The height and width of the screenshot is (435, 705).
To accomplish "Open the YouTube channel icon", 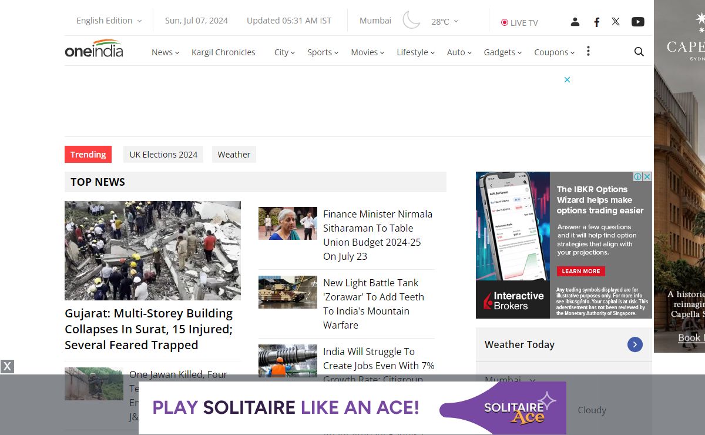I will click(638, 22).
